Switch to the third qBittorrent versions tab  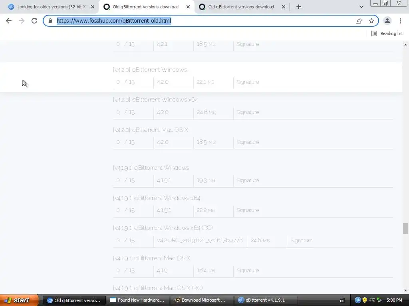click(x=241, y=7)
